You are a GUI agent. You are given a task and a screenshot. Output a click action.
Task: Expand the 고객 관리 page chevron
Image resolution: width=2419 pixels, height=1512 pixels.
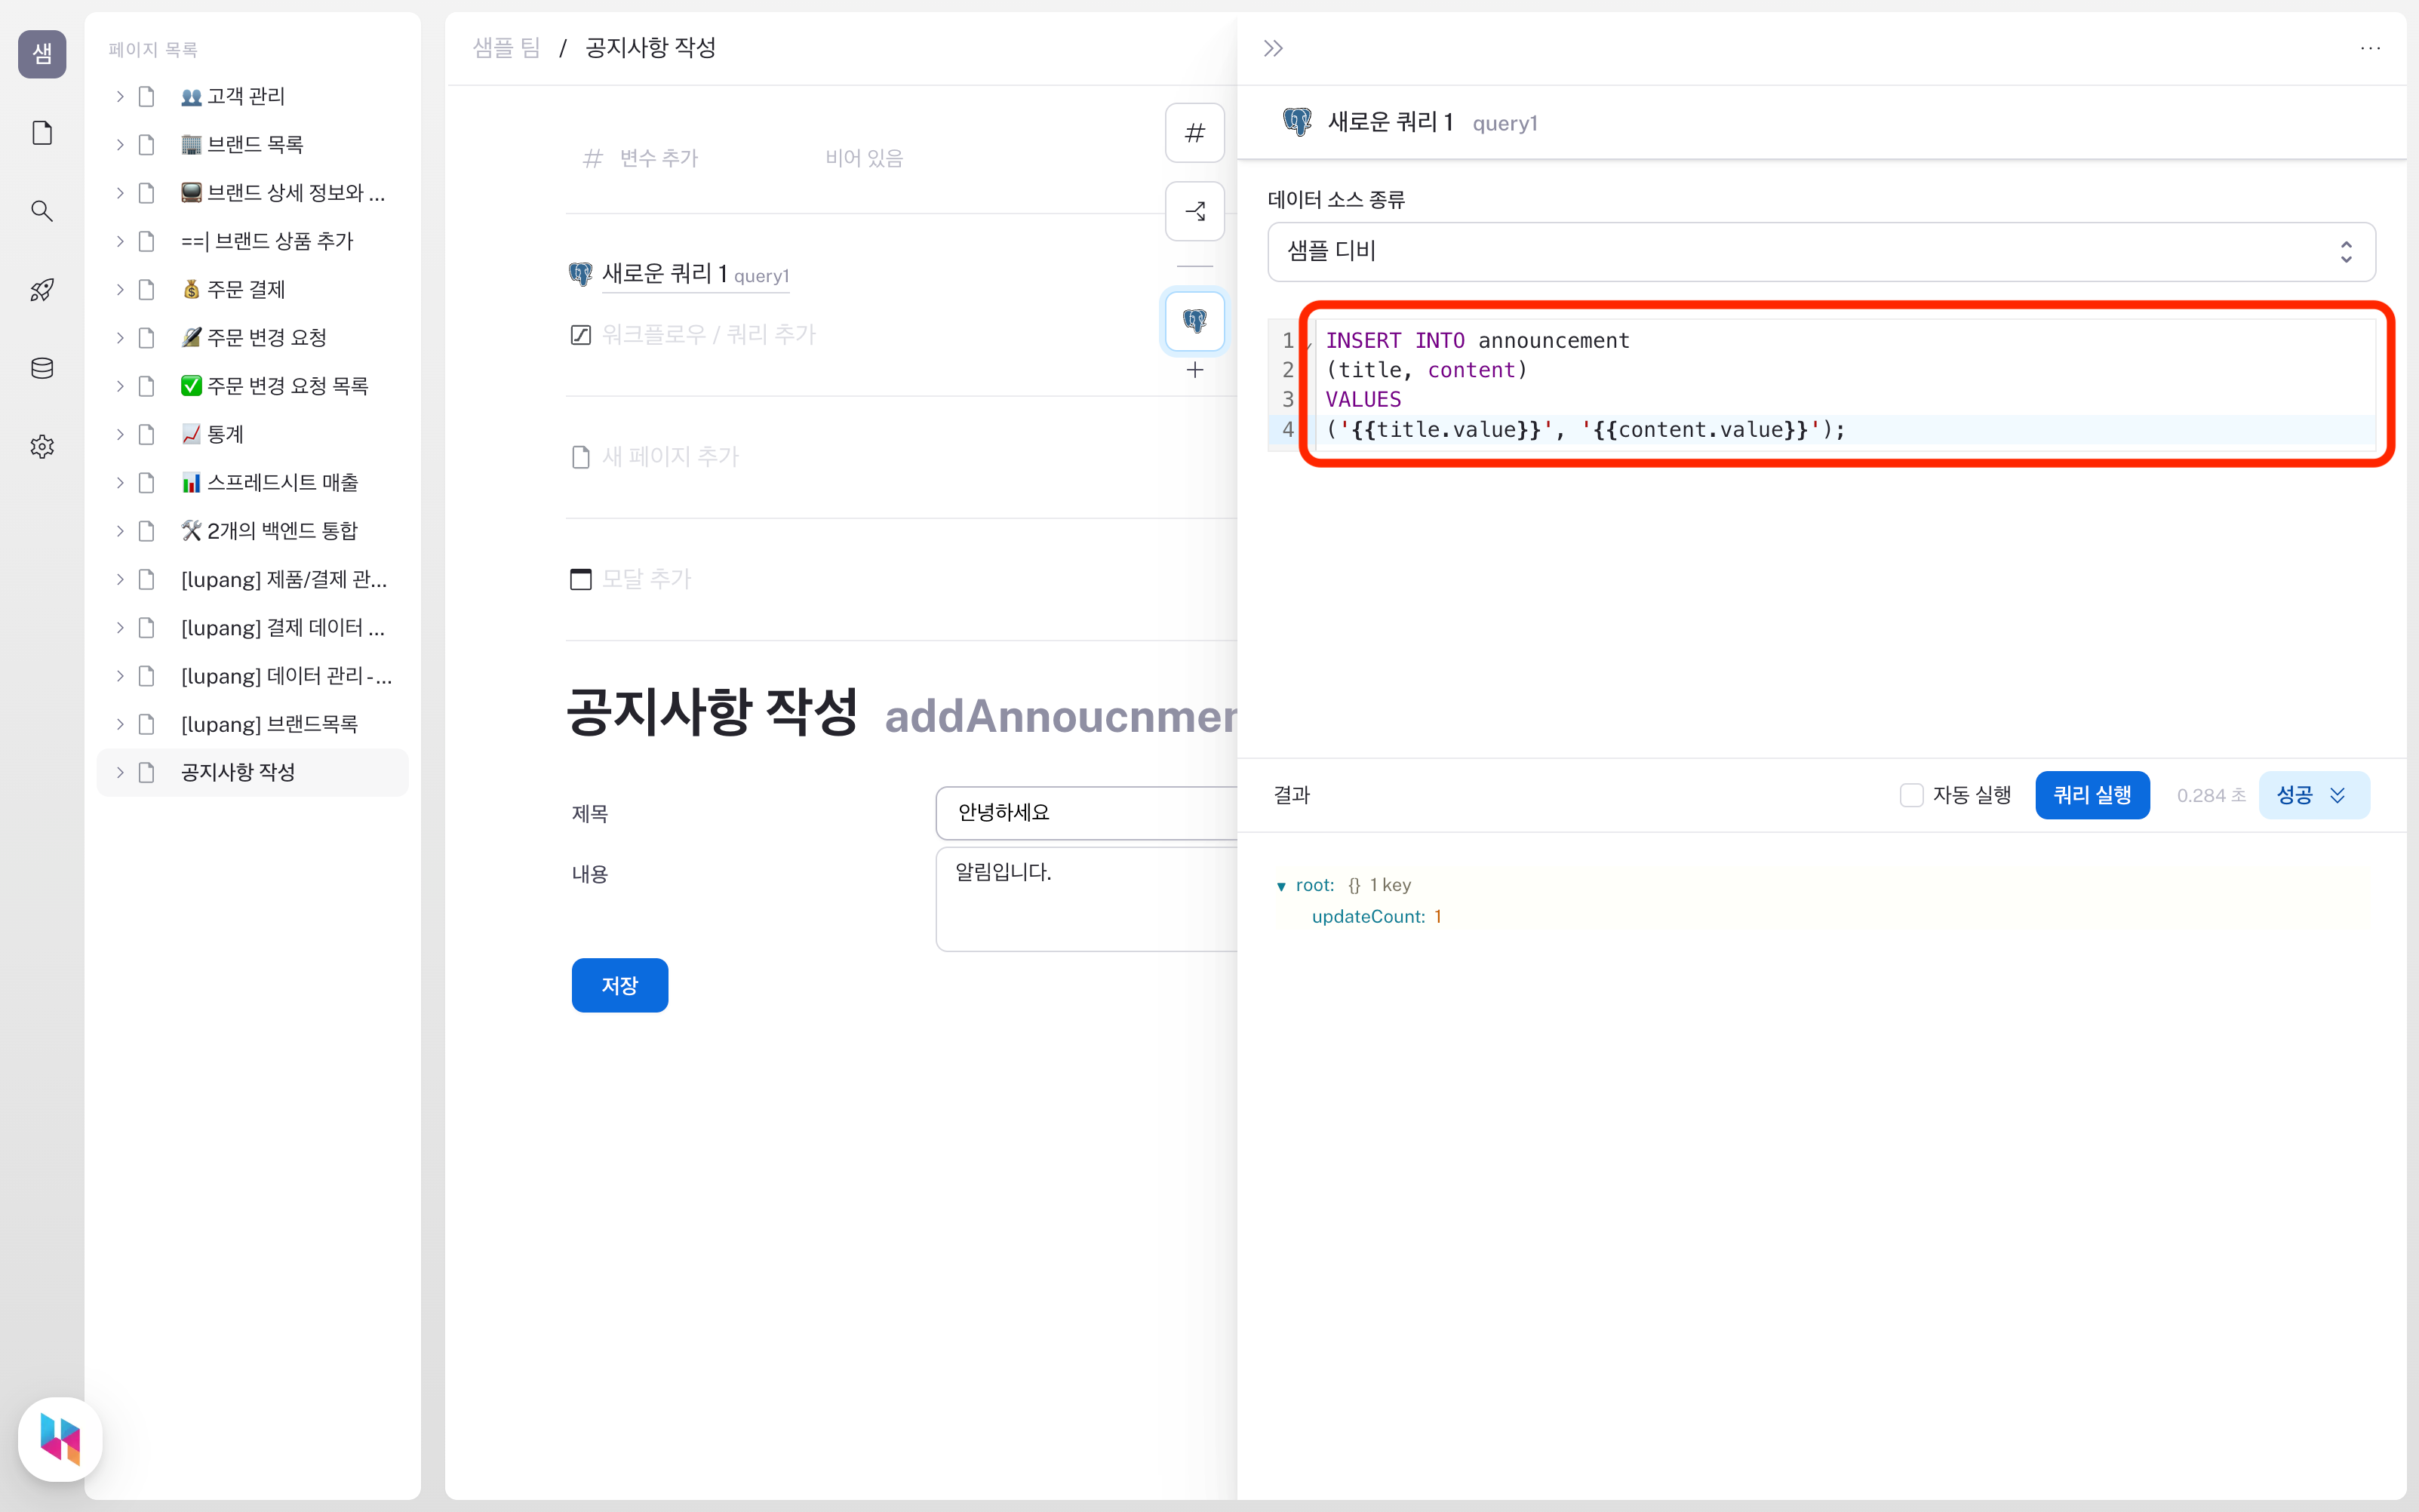tap(120, 96)
